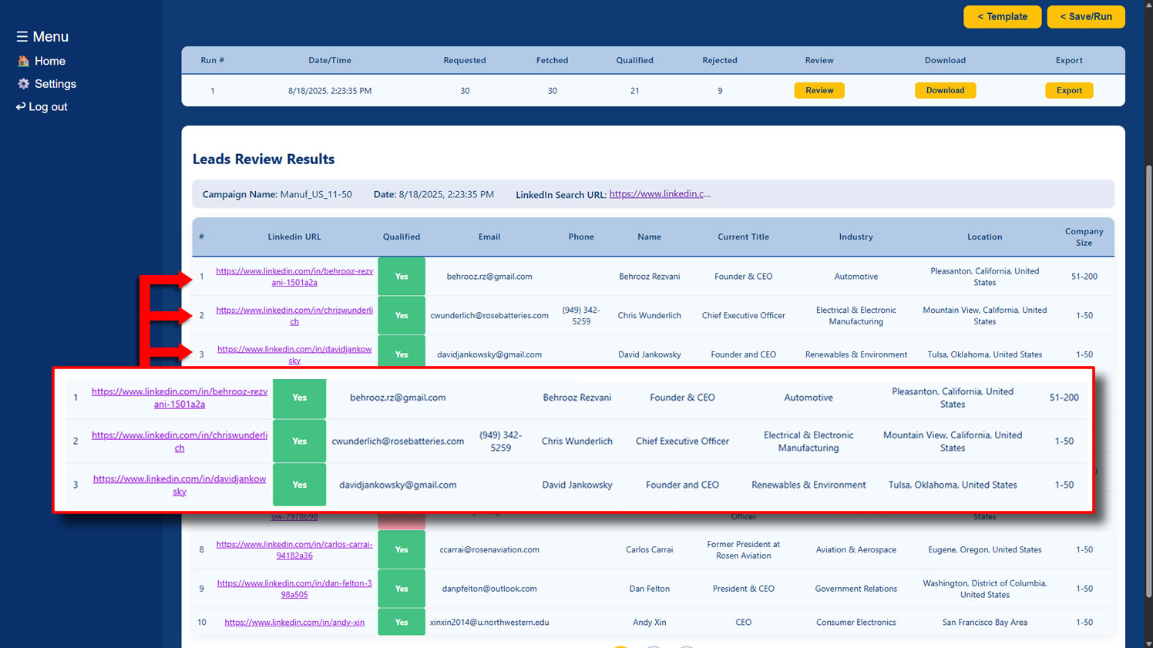1153x648 pixels.
Task: Click the Log out arrow icon
Action: 21,106
